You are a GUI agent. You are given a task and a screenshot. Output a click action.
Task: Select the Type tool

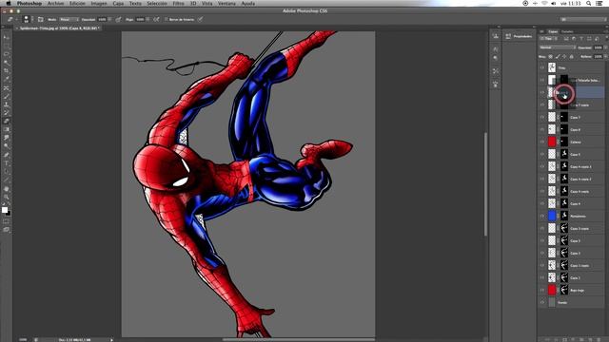point(7,163)
